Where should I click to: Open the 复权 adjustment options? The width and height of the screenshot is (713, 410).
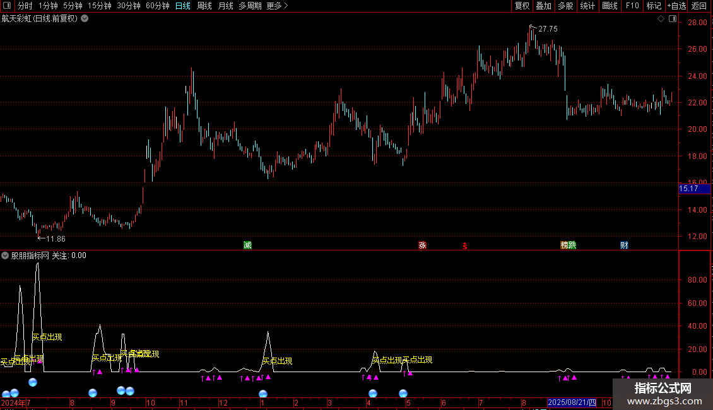pyautogui.click(x=522, y=6)
